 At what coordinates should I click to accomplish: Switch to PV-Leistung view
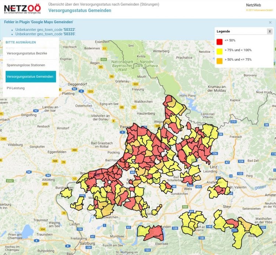pyautogui.click(x=17, y=88)
